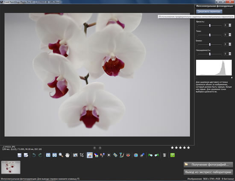
Task: Click the Блики (highlights) slider handle
Action: (210, 44)
